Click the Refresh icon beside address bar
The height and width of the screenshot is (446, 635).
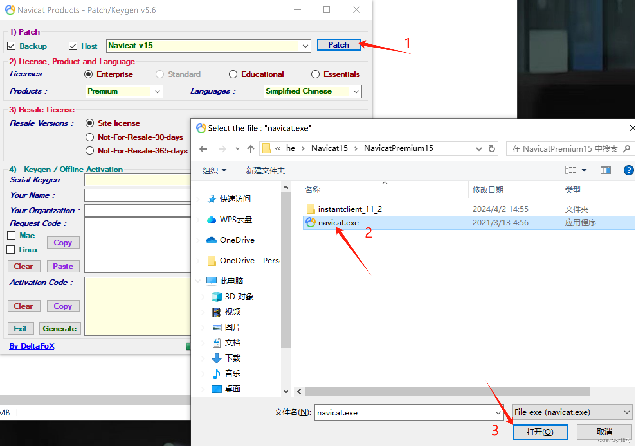492,149
